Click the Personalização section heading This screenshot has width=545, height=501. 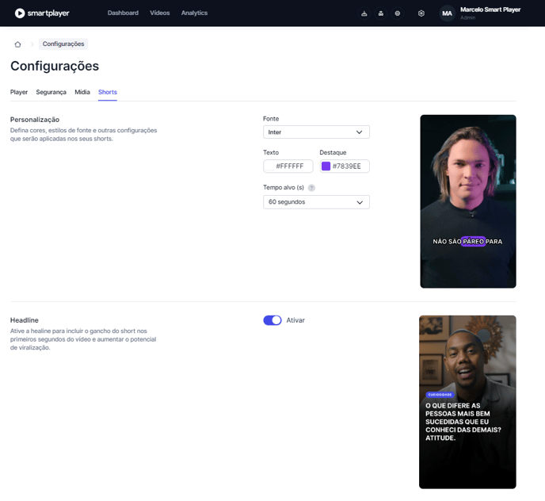click(35, 120)
